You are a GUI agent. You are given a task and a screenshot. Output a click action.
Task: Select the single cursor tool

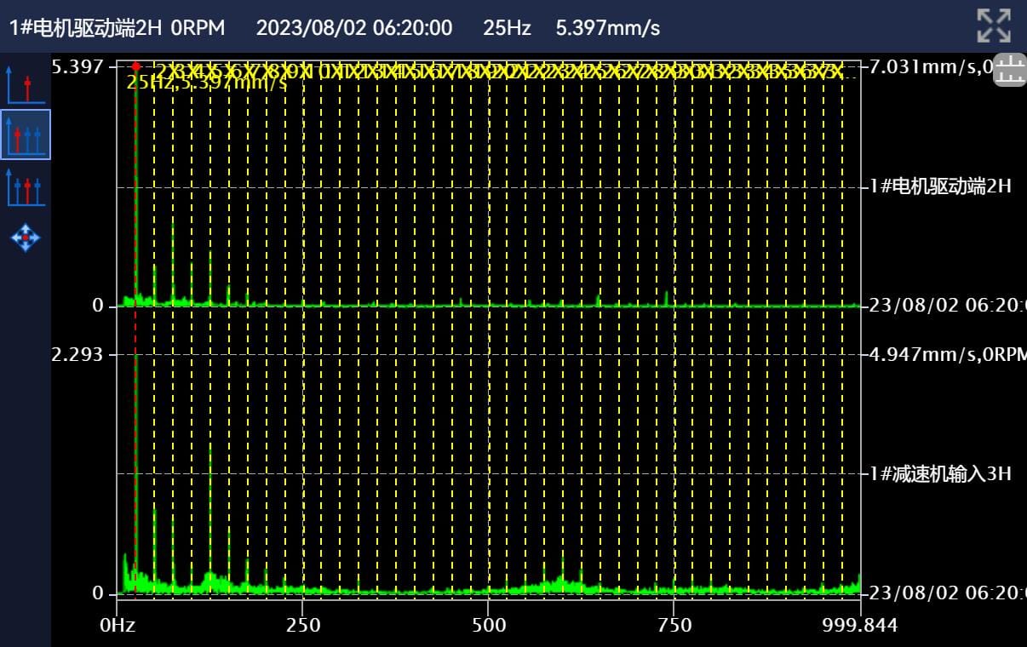(25, 84)
